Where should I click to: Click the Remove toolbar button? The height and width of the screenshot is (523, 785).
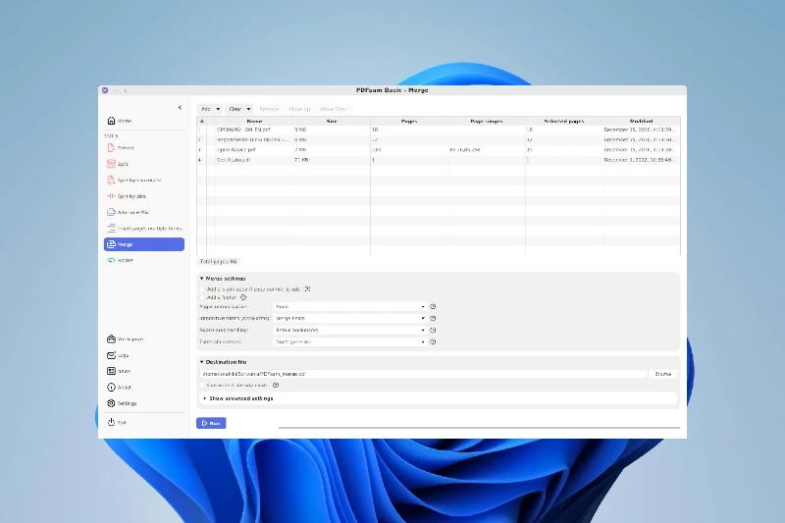269,109
